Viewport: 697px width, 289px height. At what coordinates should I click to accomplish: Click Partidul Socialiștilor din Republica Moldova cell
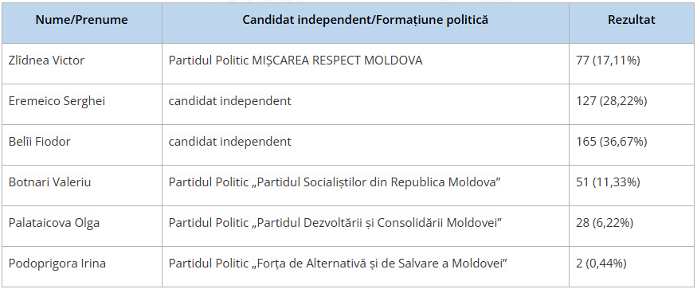366,186
